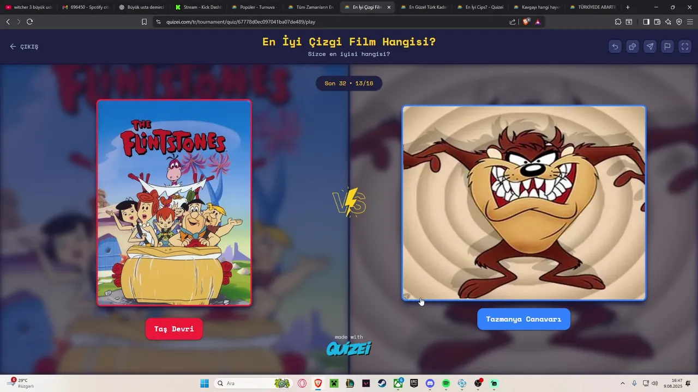The height and width of the screenshot is (392, 698).
Task: Switch to En Güzel Türk Kadın tab
Action: click(423, 7)
